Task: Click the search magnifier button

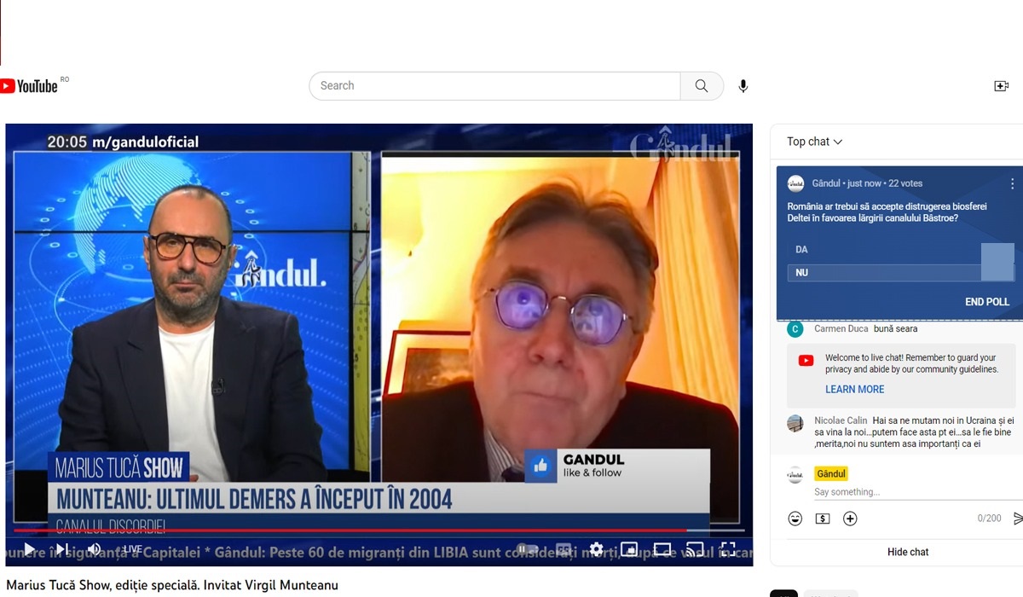Action: tap(702, 86)
